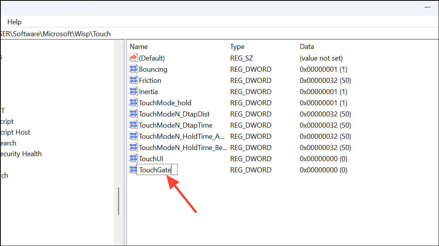
Task: Select the Inertia DWORD icon
Action: 133,92
